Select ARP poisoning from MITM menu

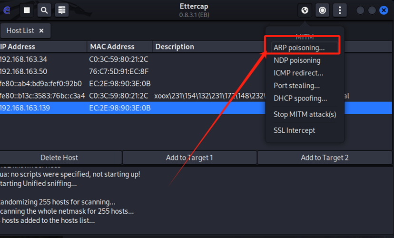click(x=299, y=48)
